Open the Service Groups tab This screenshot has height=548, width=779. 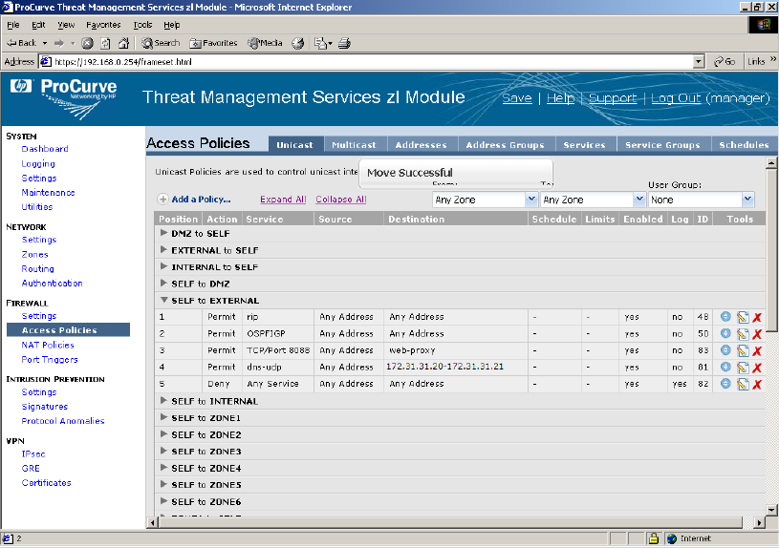pos(662,145)
